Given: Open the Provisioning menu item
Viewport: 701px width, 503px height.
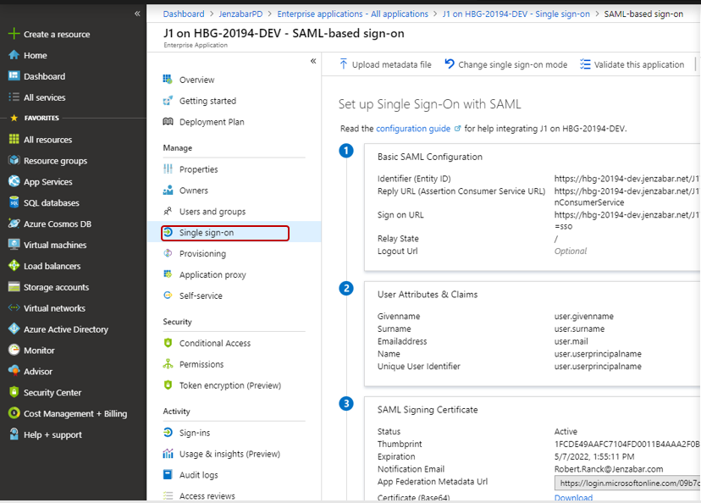Looking at the screenshot, I should (x=202, y=254).
